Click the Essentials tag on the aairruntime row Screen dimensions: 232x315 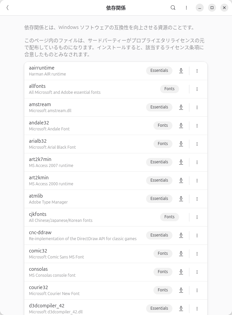(x=159, y=71)
